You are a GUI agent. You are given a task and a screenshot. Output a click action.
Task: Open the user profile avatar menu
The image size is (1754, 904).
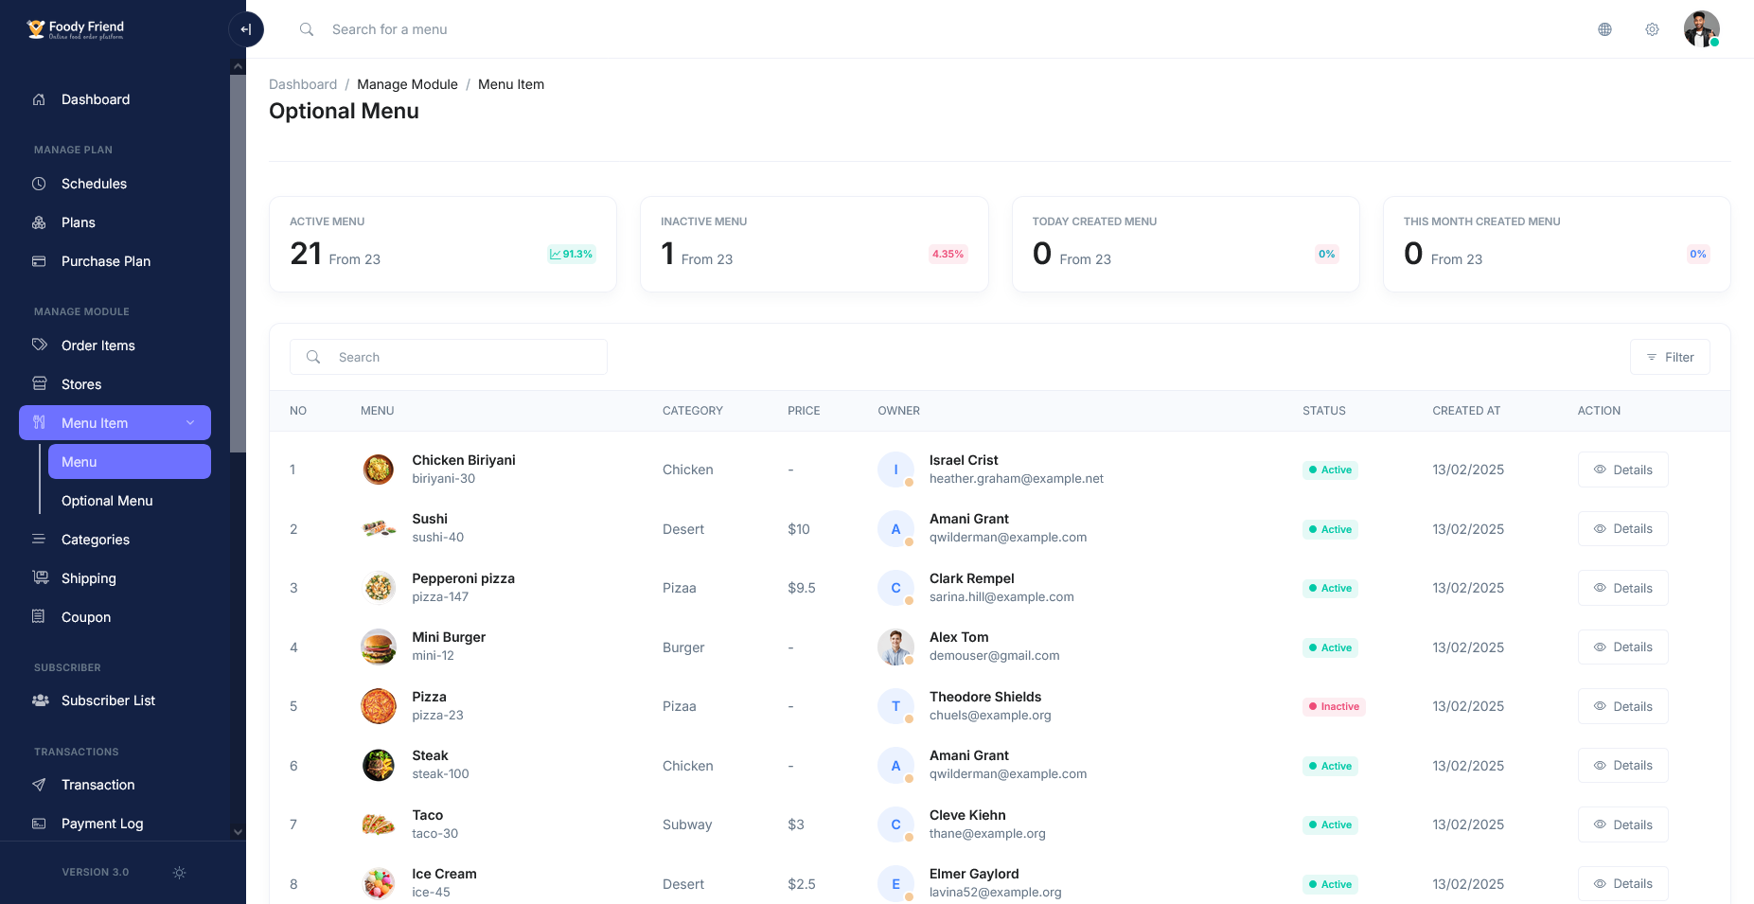click(1701, 29)
